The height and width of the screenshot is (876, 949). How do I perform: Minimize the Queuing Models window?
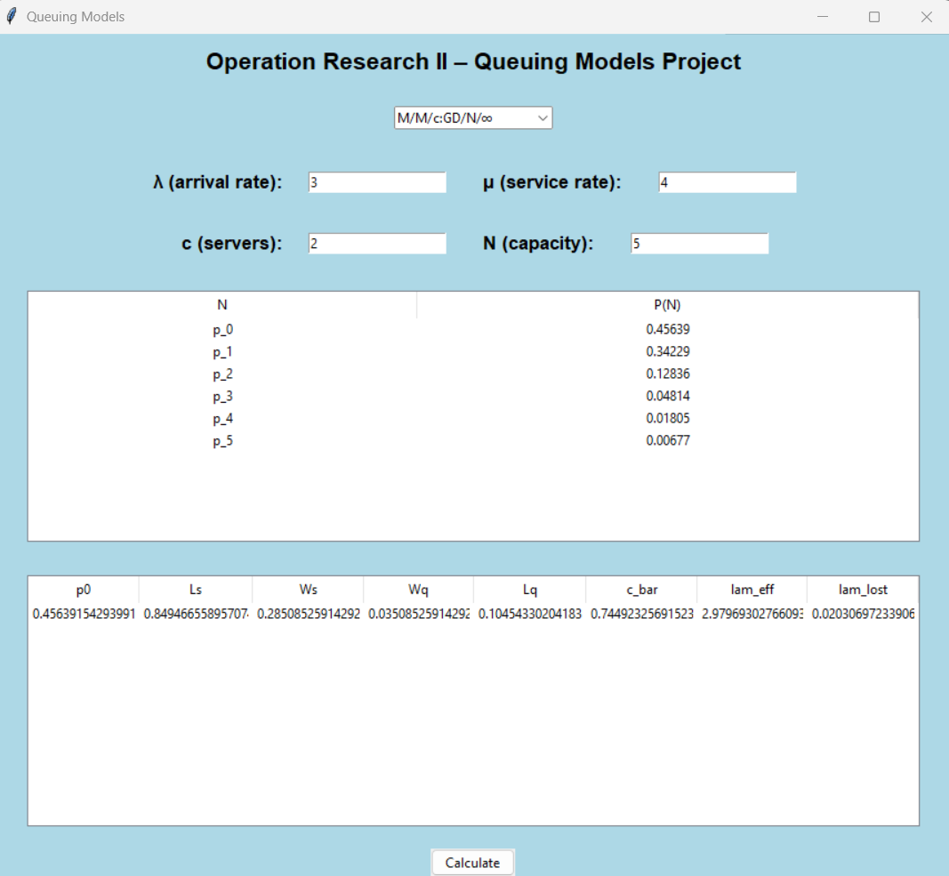822,16
